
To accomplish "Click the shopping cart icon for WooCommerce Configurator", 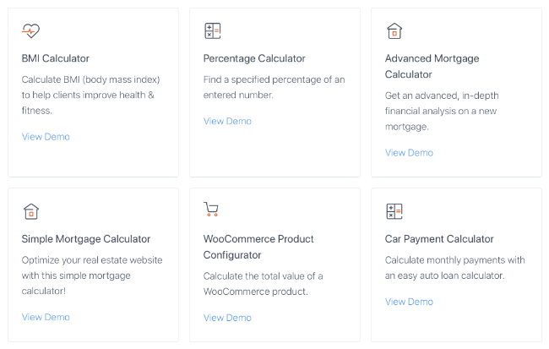I will [x=211, y=210].
